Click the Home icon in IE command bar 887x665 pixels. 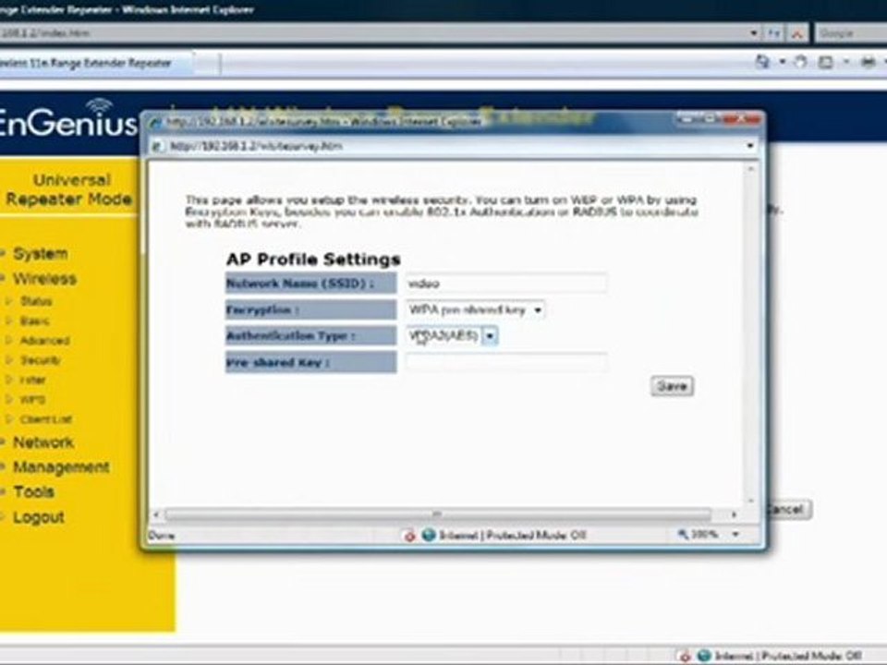pyautogui.click(x=762, y=62)
